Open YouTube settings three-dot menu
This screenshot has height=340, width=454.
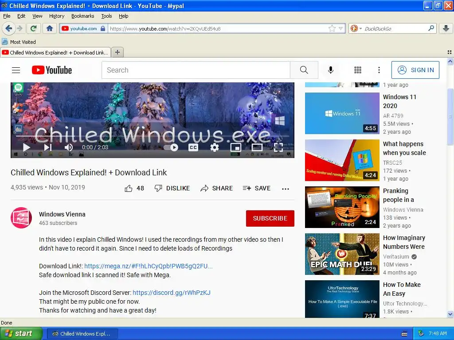coord(379,70)
